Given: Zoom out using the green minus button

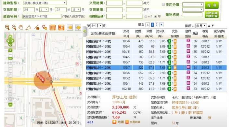Looking at the screenshot, I should 10,105.
